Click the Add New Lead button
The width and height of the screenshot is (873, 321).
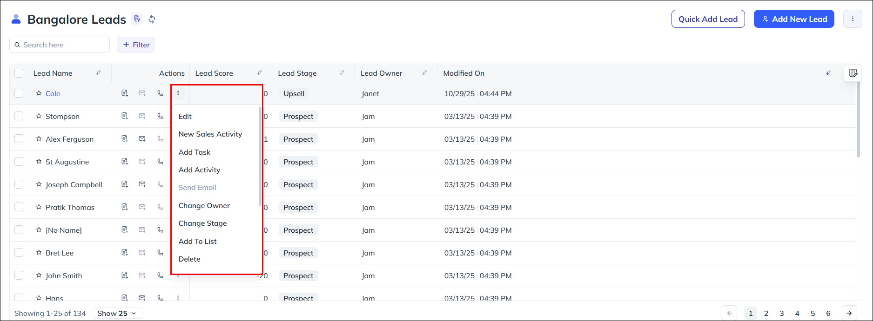(x=794, y=19)
